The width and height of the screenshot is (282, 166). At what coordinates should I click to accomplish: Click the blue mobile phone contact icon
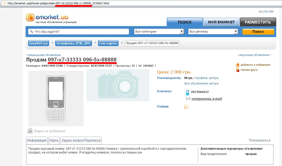pos(187,93)
